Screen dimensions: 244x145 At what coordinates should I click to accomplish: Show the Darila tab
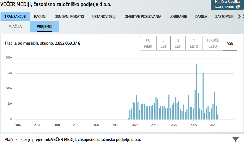click(201, 16)
